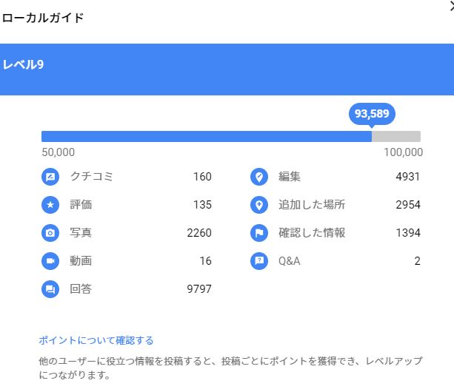
Task: Click the points progress bar
Action: pyautogui.click(x=230, y=136)
